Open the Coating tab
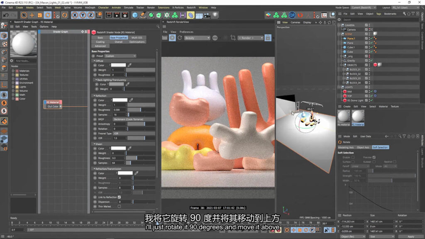Screen dimensions: 425x239 click(100, 42)
